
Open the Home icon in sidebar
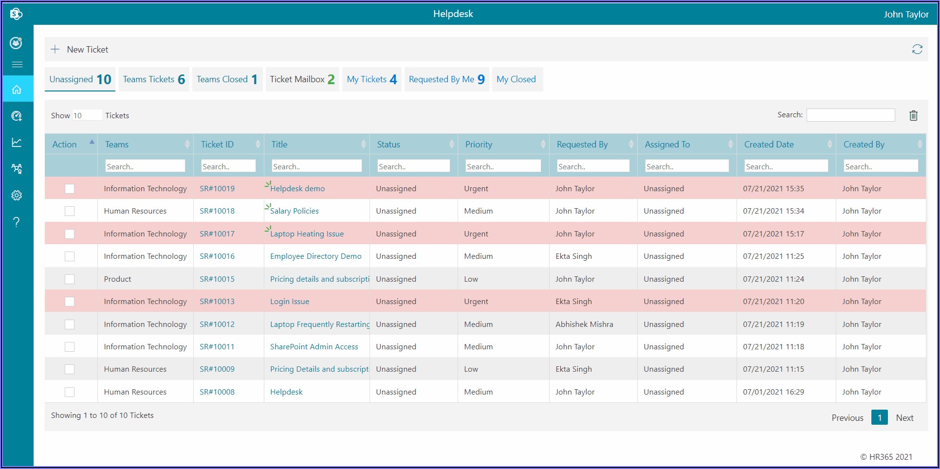click(17, 90)
